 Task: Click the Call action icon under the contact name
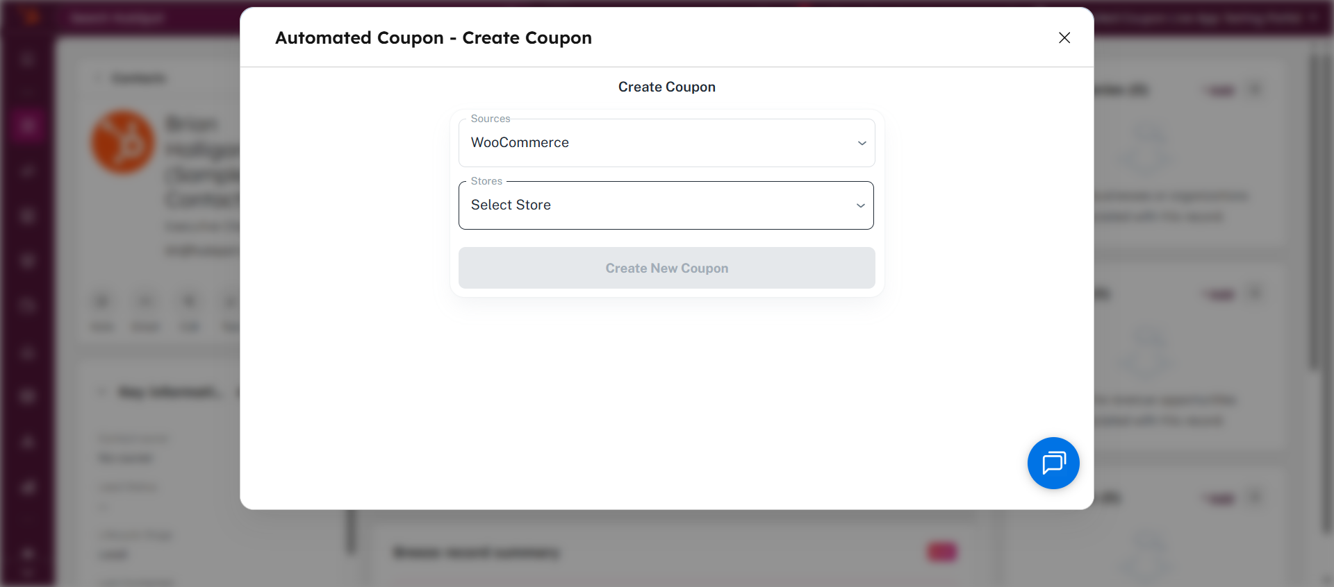tap(189, 302)
